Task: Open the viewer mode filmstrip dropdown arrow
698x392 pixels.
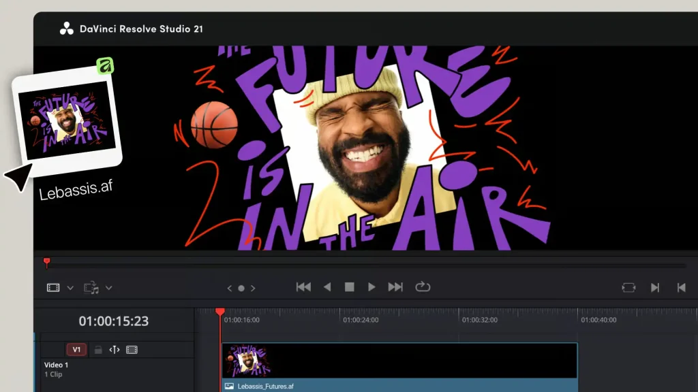Action: click(70, 288)
